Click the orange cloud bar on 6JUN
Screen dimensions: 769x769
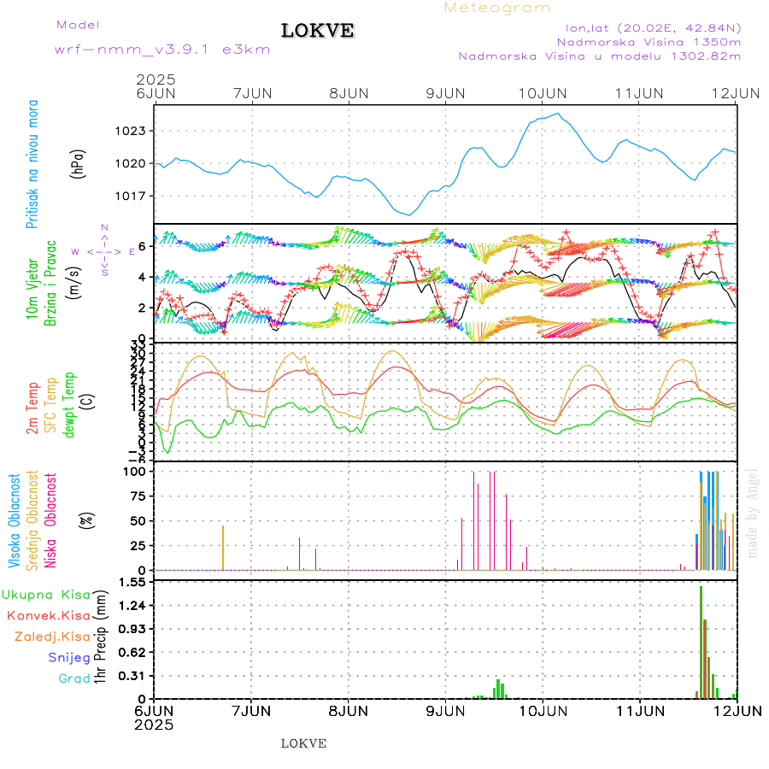[223, 548]
